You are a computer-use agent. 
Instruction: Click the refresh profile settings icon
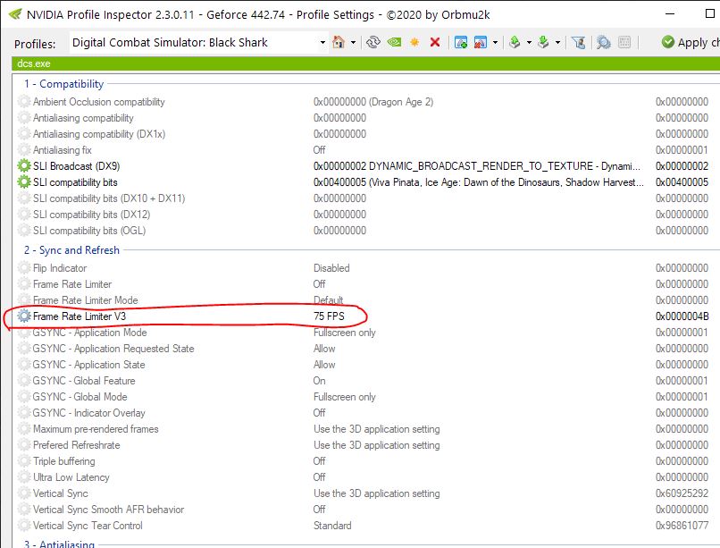tap(373, 42)
